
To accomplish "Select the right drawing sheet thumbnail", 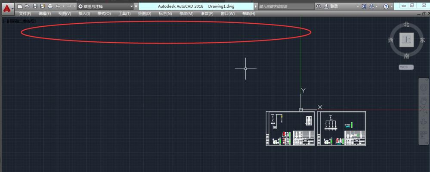I will pos(341,128).
